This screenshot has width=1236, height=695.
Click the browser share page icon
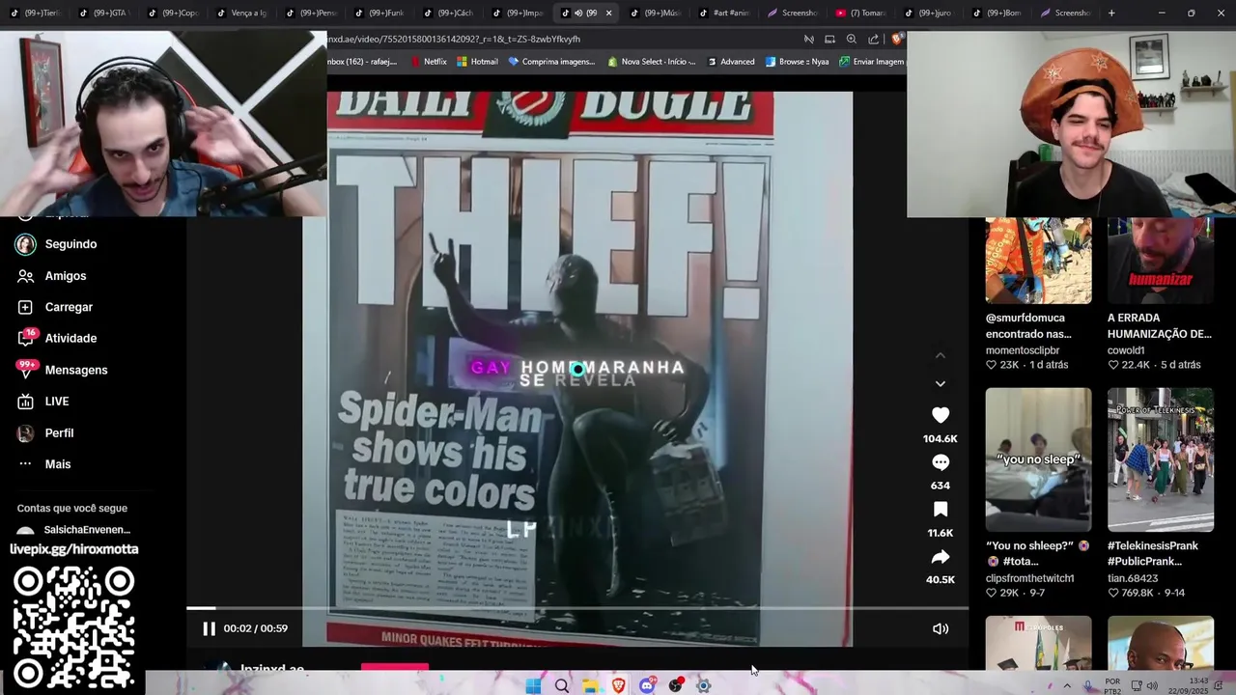pos(873,40)
